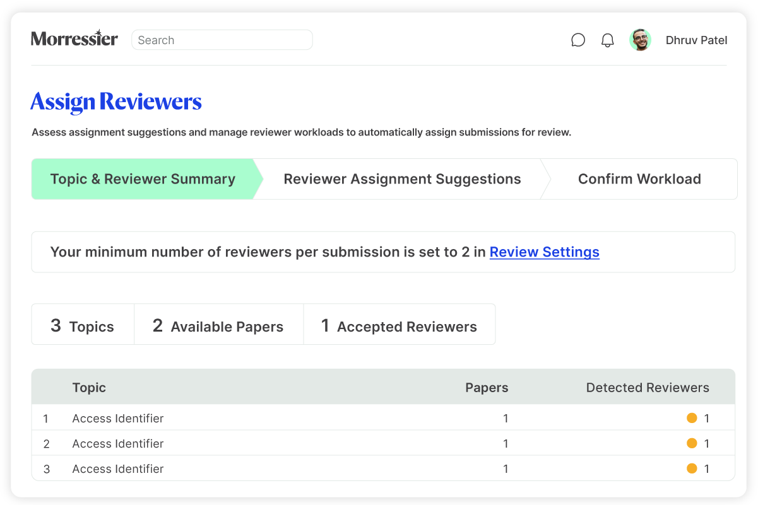Sort by the Topic column header
This screenshot has height=505, width=758.
tap(89, 387)
